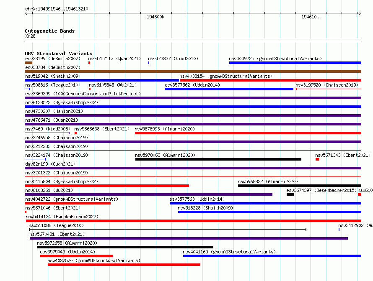This screenshot has height=281, width=373.
Task: Select red nsv4042722 variant bar
Action: click(67, 203)
